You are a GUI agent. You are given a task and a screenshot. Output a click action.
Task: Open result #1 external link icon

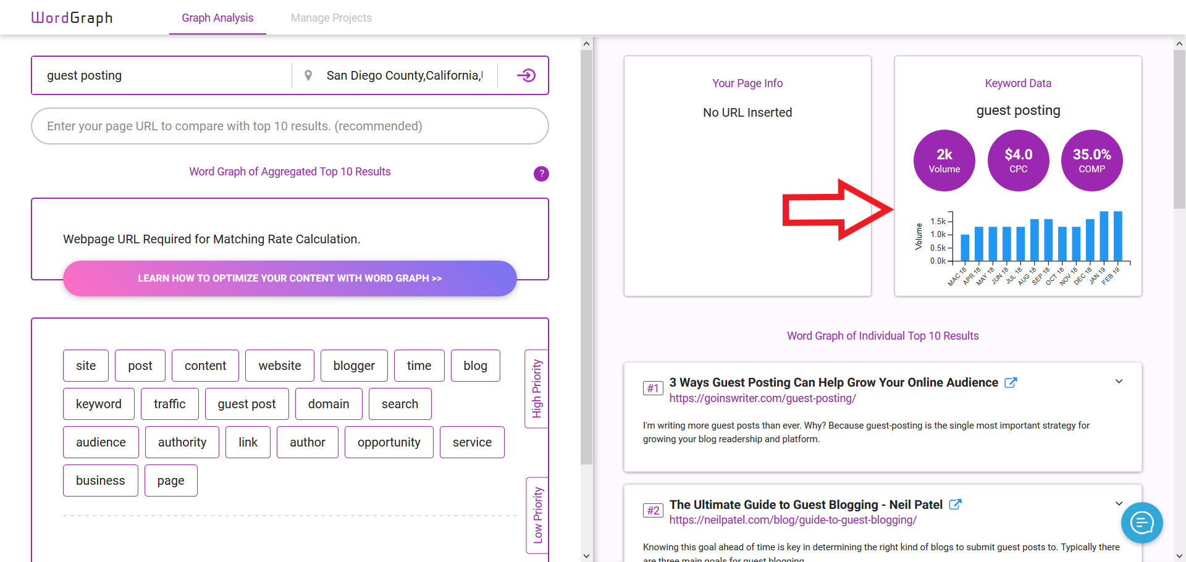click(x=1011, y=382)
